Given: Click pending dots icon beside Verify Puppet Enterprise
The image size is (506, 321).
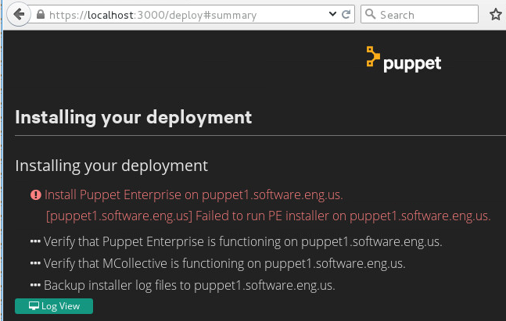Looking at the screenshot, I should pyautogui.click(x=35, y=241).
